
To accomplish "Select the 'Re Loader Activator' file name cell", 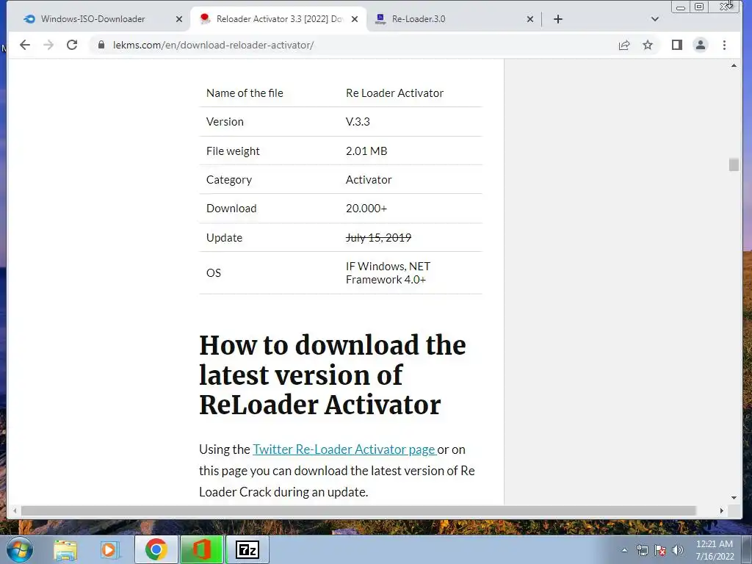I will pos(394,93).
